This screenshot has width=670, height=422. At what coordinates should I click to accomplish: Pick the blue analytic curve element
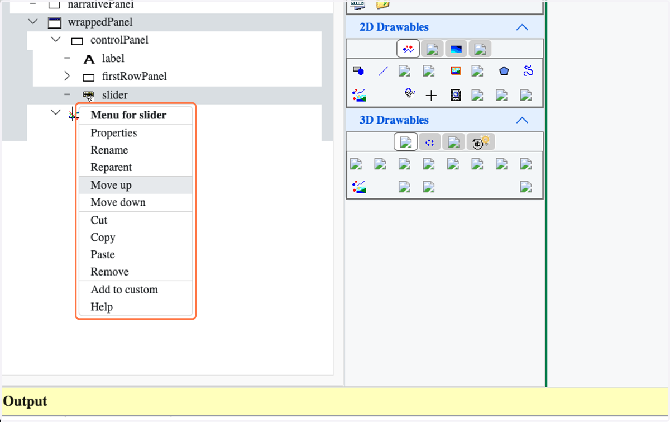tap(528, 71)
